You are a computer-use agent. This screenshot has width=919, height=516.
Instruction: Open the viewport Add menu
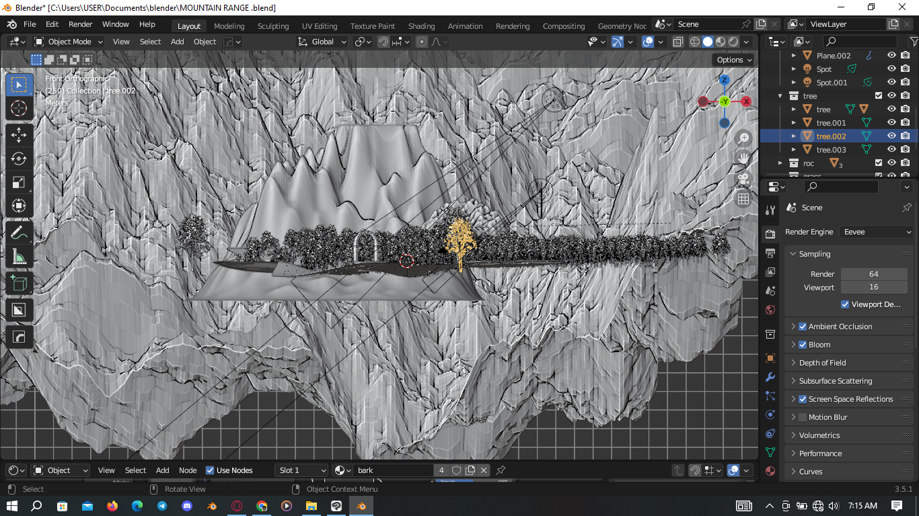(177, 42)
